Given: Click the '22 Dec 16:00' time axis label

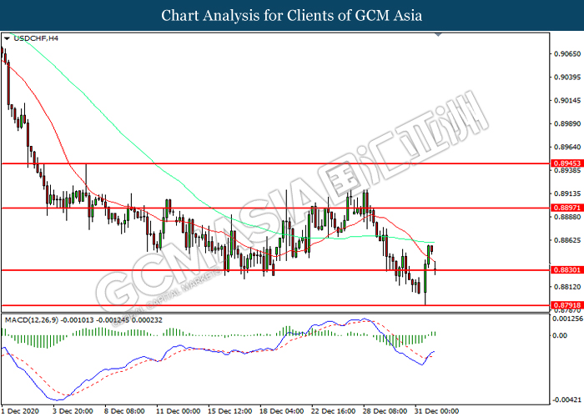Looking at the screenshot, I should [332, 410].
